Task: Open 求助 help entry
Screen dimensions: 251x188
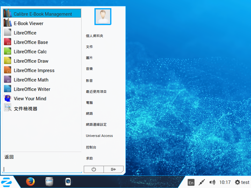Action: (89, 158)
